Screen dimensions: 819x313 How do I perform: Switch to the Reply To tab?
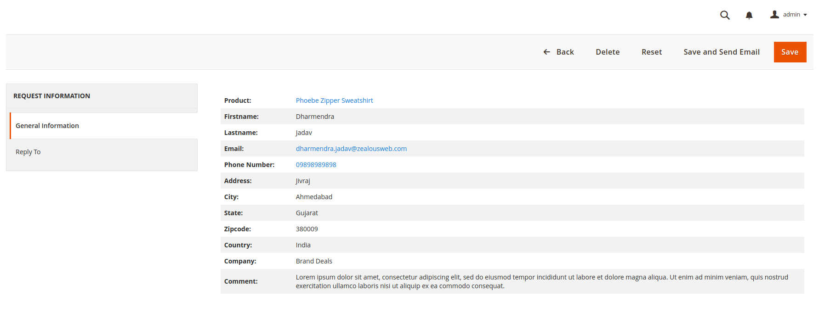[x=28, y=152]
